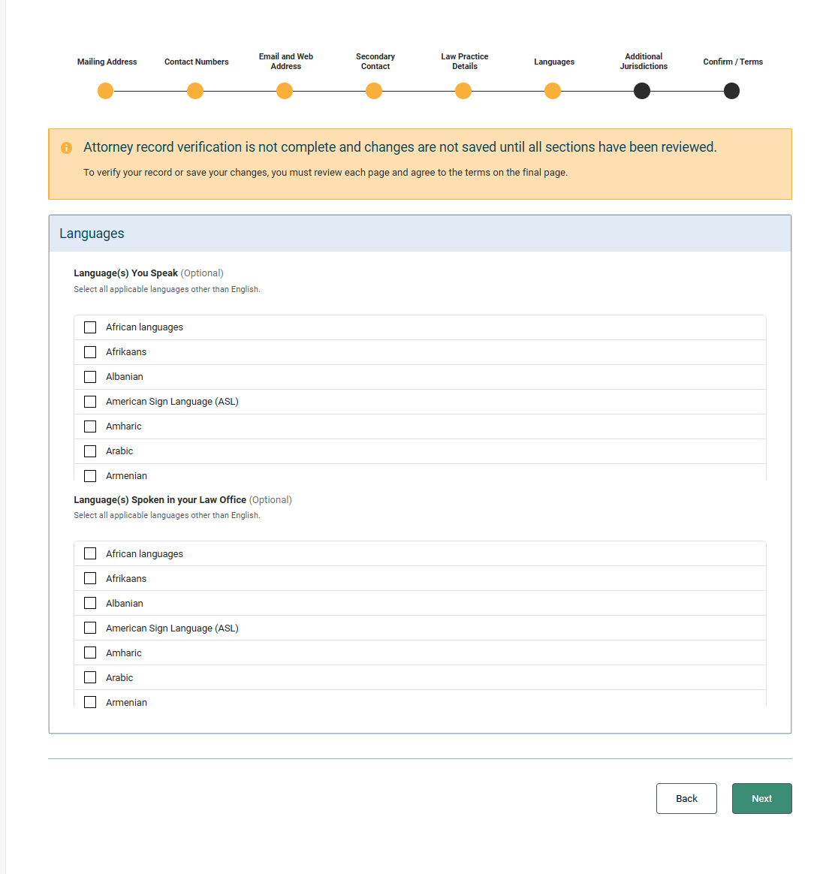Go to the Confirm / Terms step circle
This screenshot has width=829, height=874.
click(731, 91)
